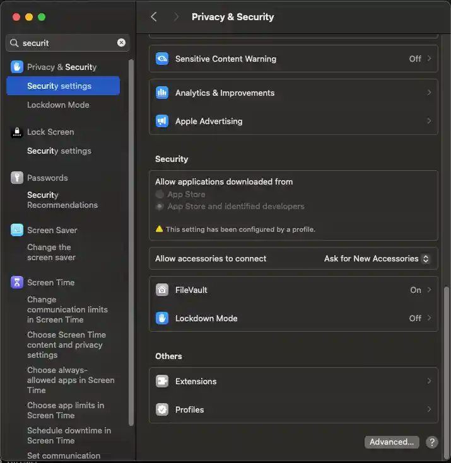The height and width of the screenshot is (463, 451).
Task: Click the Apple Advertising megaphone icon
Action: tap(162, 122)
